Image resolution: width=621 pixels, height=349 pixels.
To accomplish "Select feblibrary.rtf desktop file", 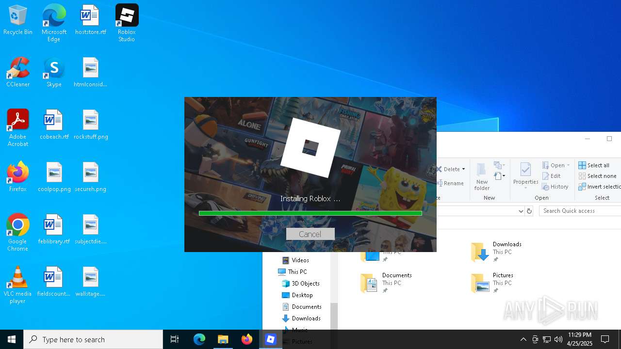I will click(54, 230).
